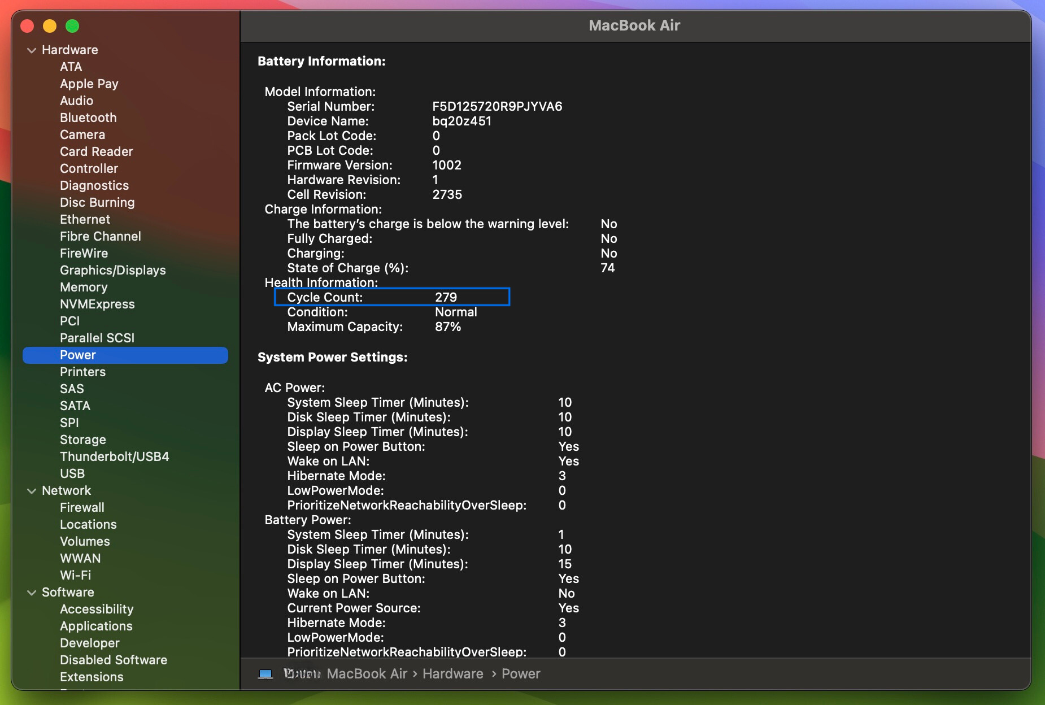
Task: Select Parallel SCSI in the sidebar
Action: 97,338
